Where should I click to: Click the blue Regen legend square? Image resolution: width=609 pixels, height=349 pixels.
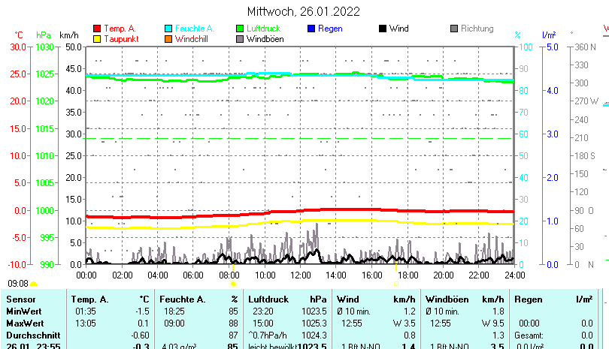pyautogui.click(x=311, y=29)
